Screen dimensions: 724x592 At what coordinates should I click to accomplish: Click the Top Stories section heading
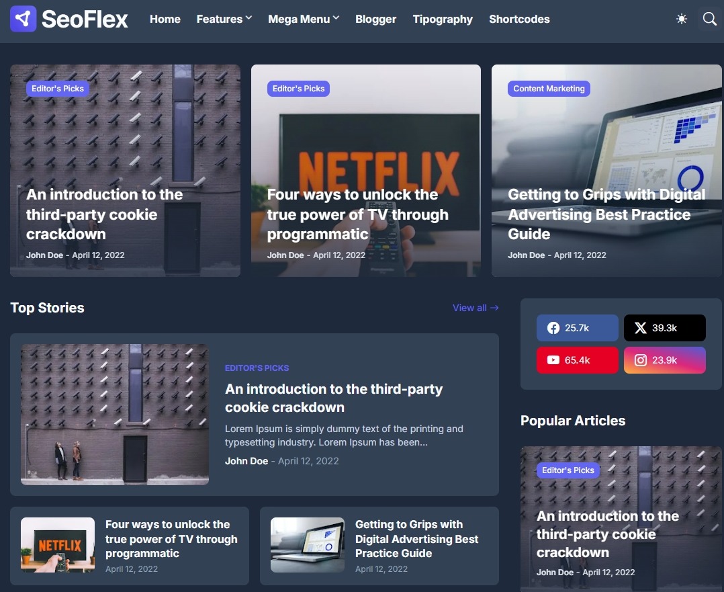click(x=47, y=308)
